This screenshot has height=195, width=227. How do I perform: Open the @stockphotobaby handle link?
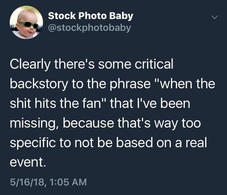pyautogui.click(x=90, y=28)
